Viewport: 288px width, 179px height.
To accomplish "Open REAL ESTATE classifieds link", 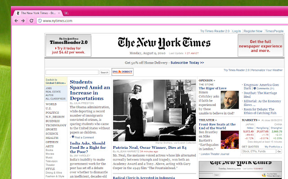I will [x=53, y=92].
